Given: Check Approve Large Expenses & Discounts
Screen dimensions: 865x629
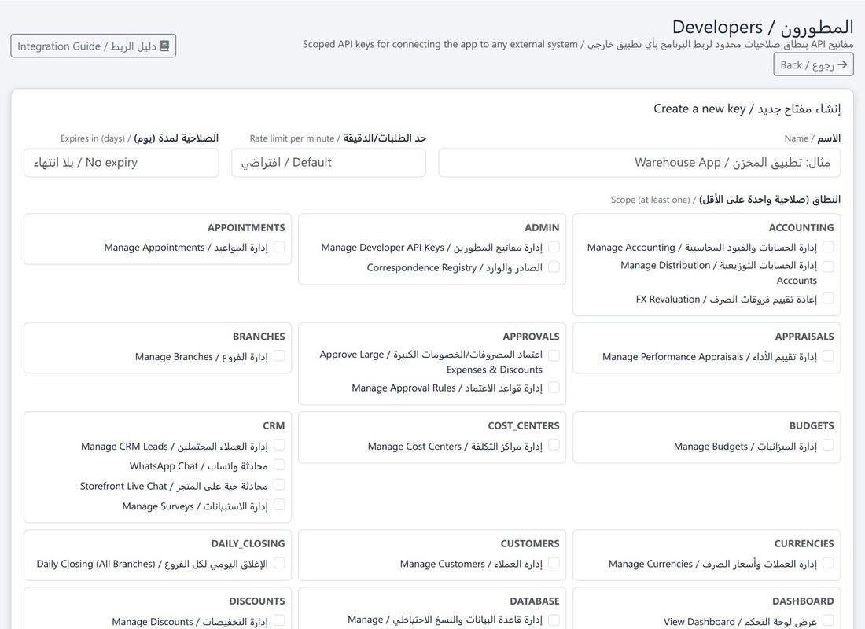Looking at the screenshot, I should tap(554, 355).
